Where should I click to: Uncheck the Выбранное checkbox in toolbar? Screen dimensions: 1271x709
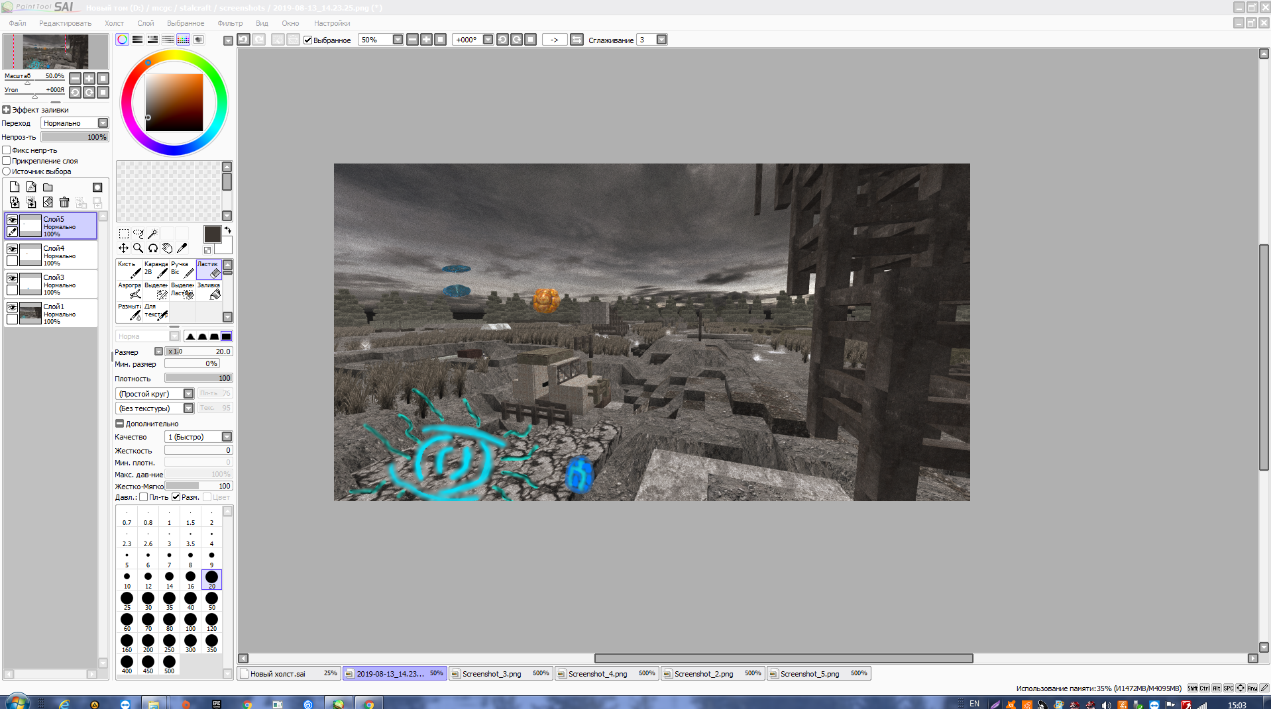point(308,40)
